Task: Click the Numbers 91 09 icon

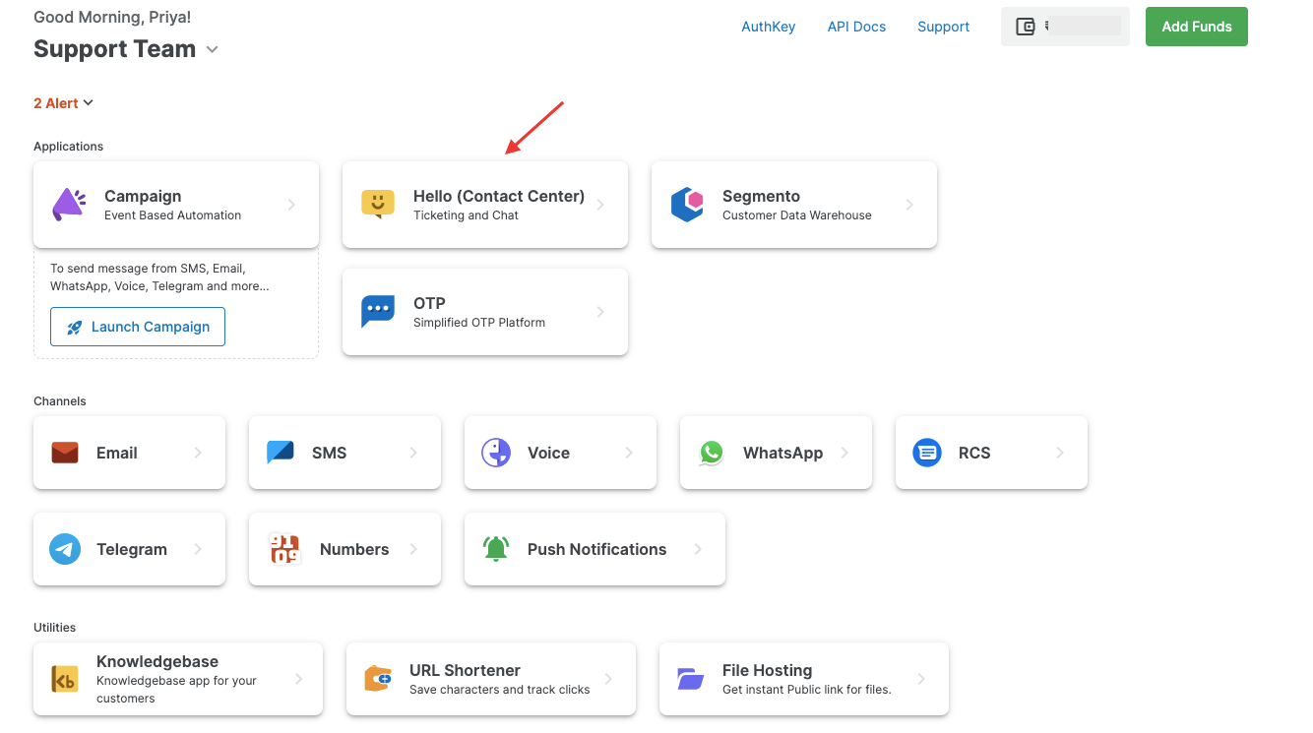Action: [284, 549]
